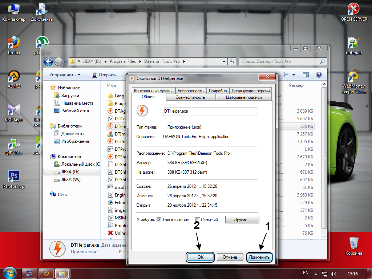Click Открыть in Explorer toolbar

(x=104, y=75)
